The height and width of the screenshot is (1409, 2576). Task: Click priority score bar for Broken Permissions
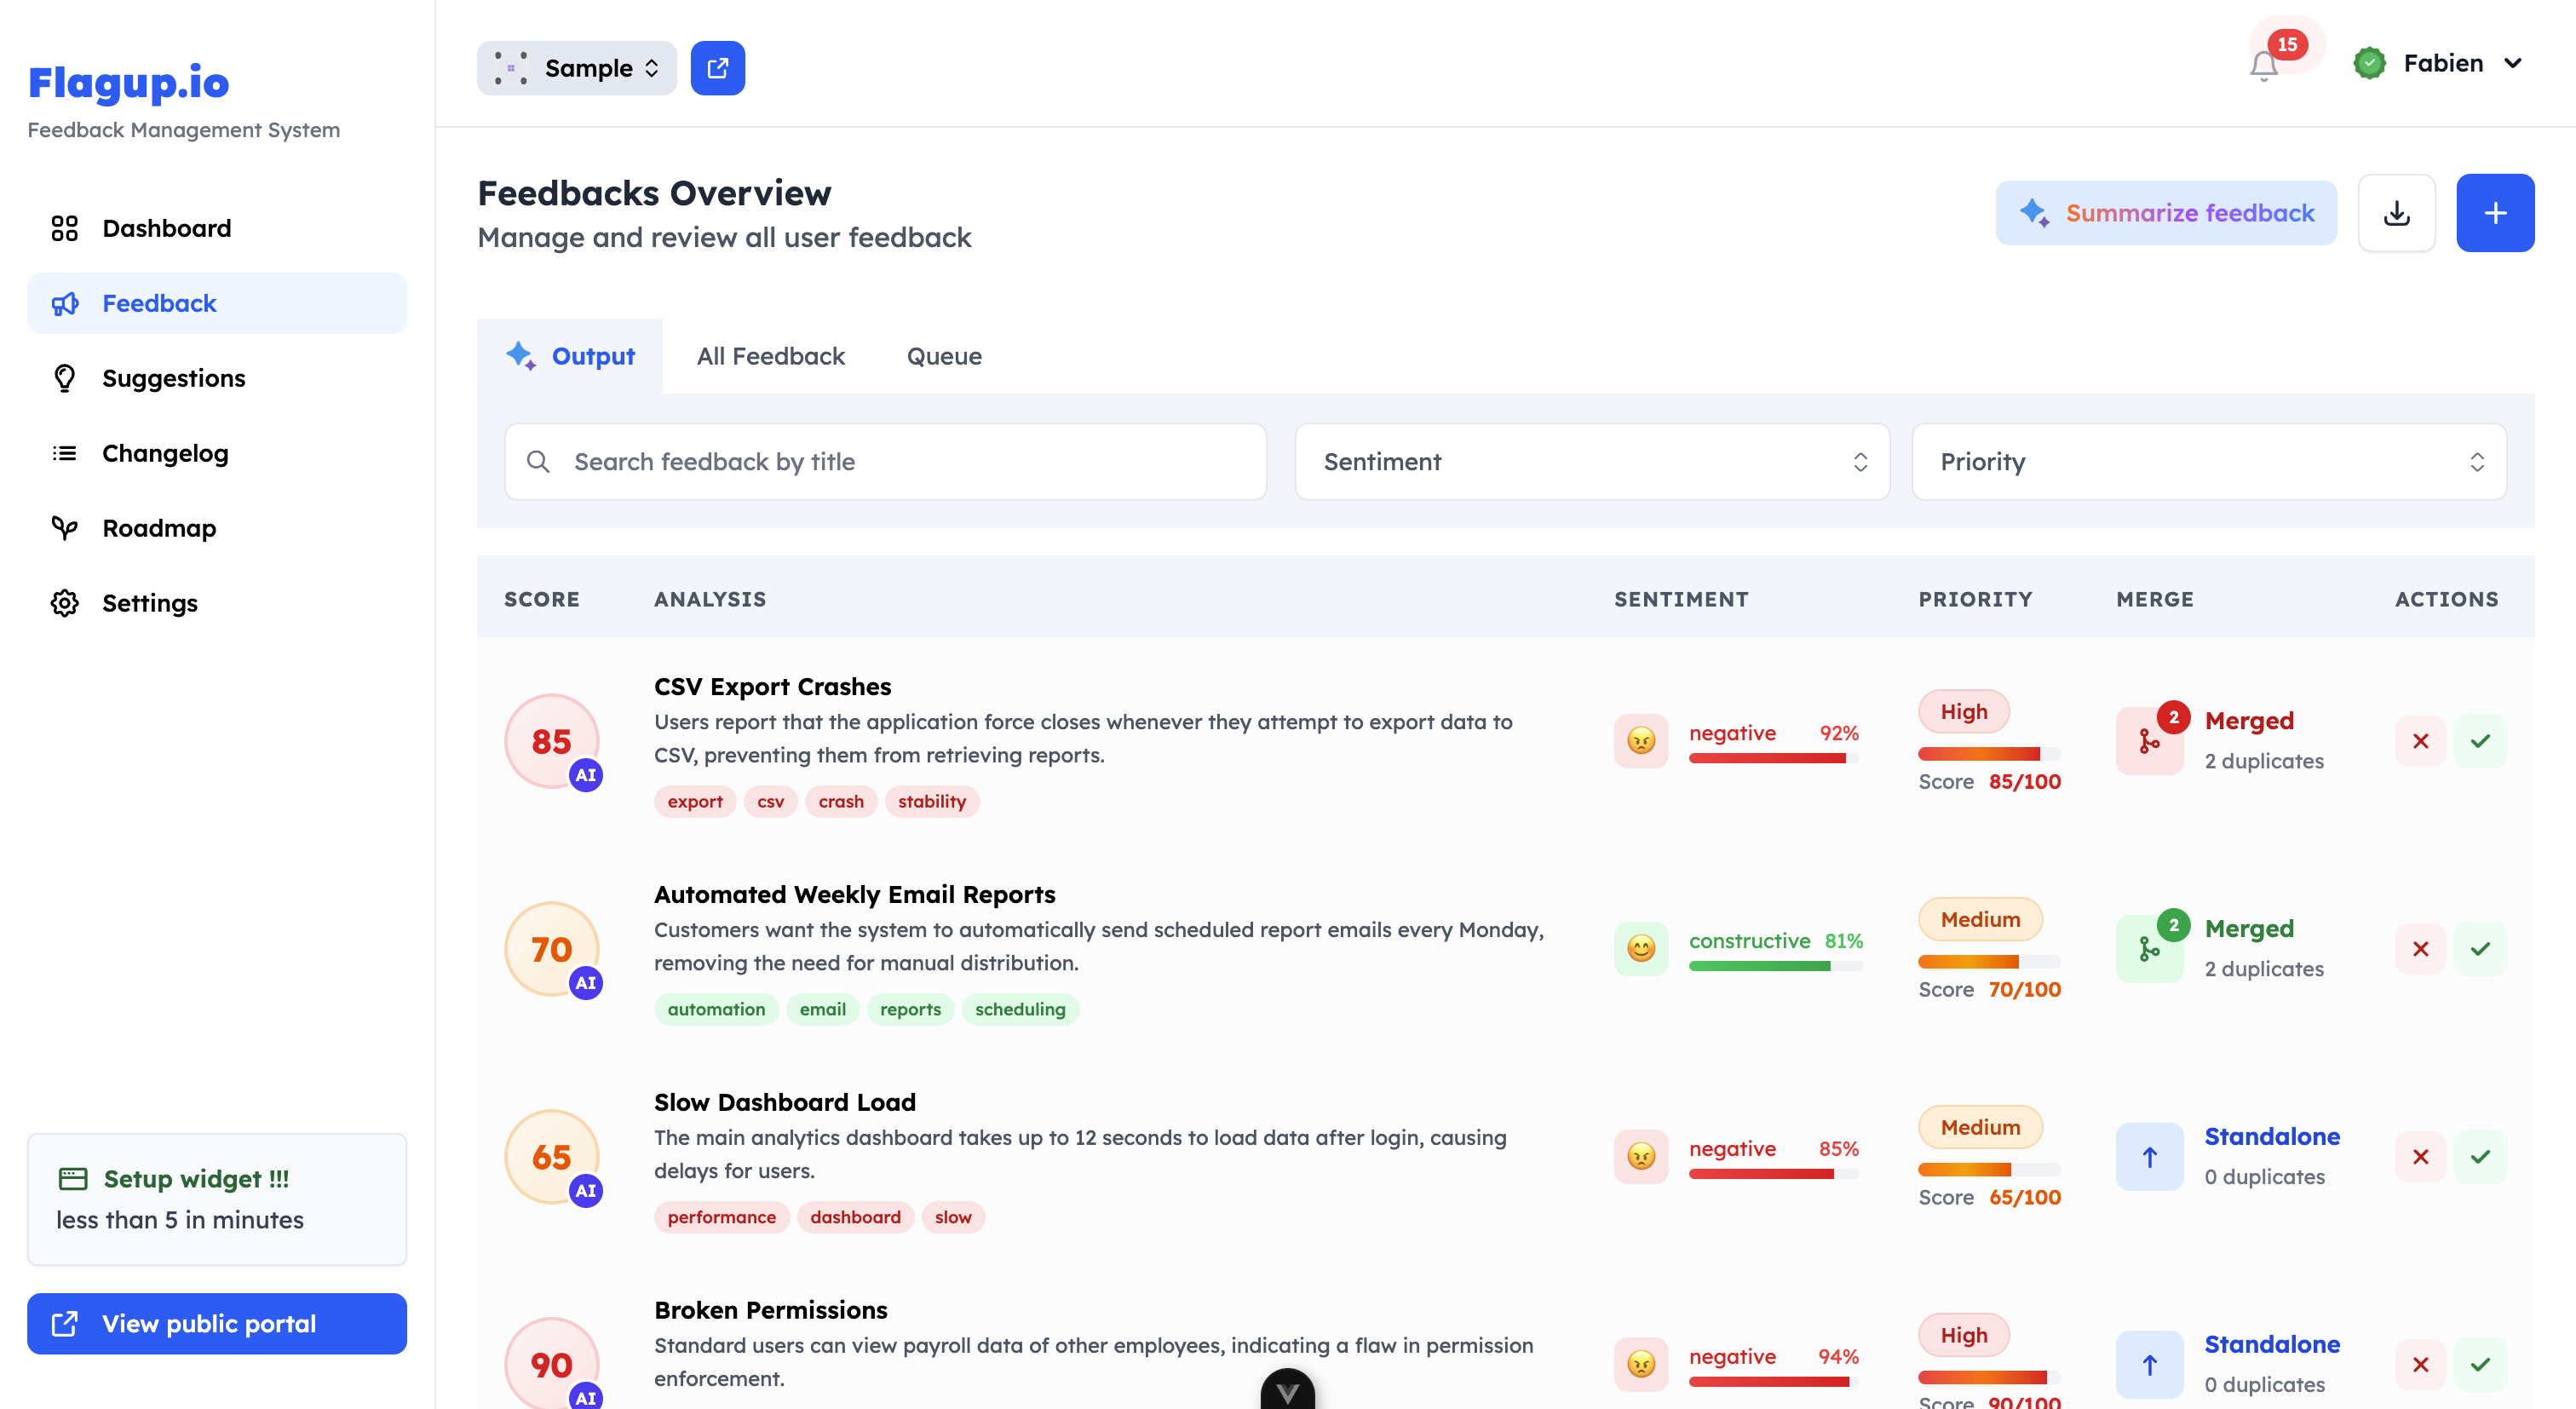coord(1988,1377)
